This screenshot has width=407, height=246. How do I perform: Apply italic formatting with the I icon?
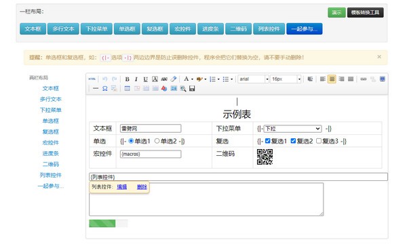136,79
